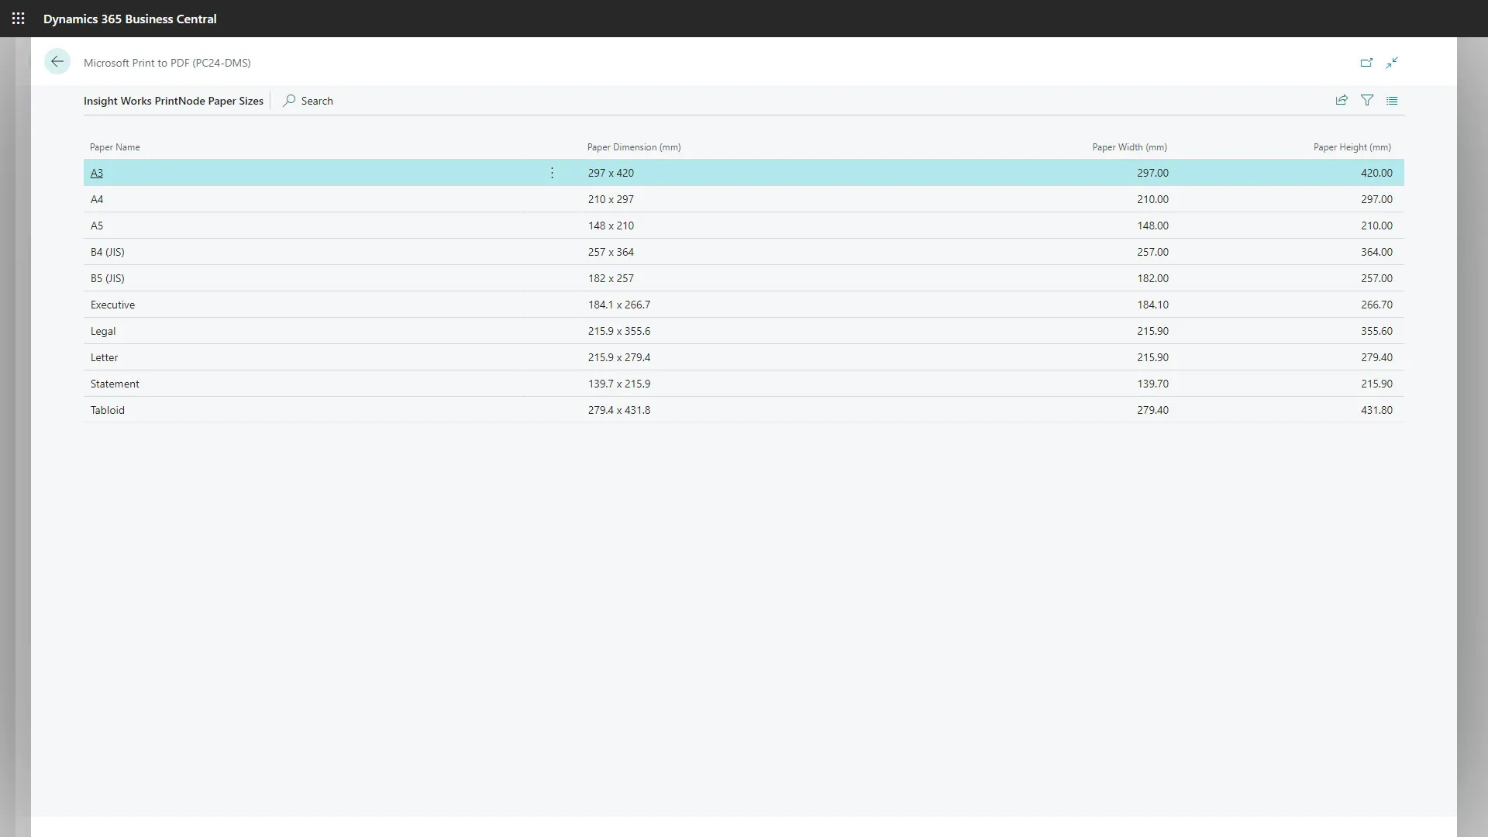Sort by Paper Name column header
Viewport: 1488px width, 837px height.
point(115,147)
